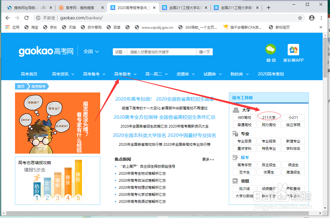
Task: Click the 应用 apps grid icon on bookmarks bar
Action: (7, 27)
